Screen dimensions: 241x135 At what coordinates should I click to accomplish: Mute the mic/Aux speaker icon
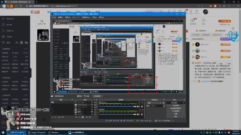coord(138,106)
